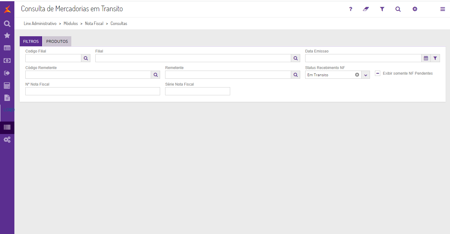The height and width of the screenshot is (234, 450).
Task: Open calendar picker for Data Emissao
Action: pyautogui.click(x=426, y=58)
